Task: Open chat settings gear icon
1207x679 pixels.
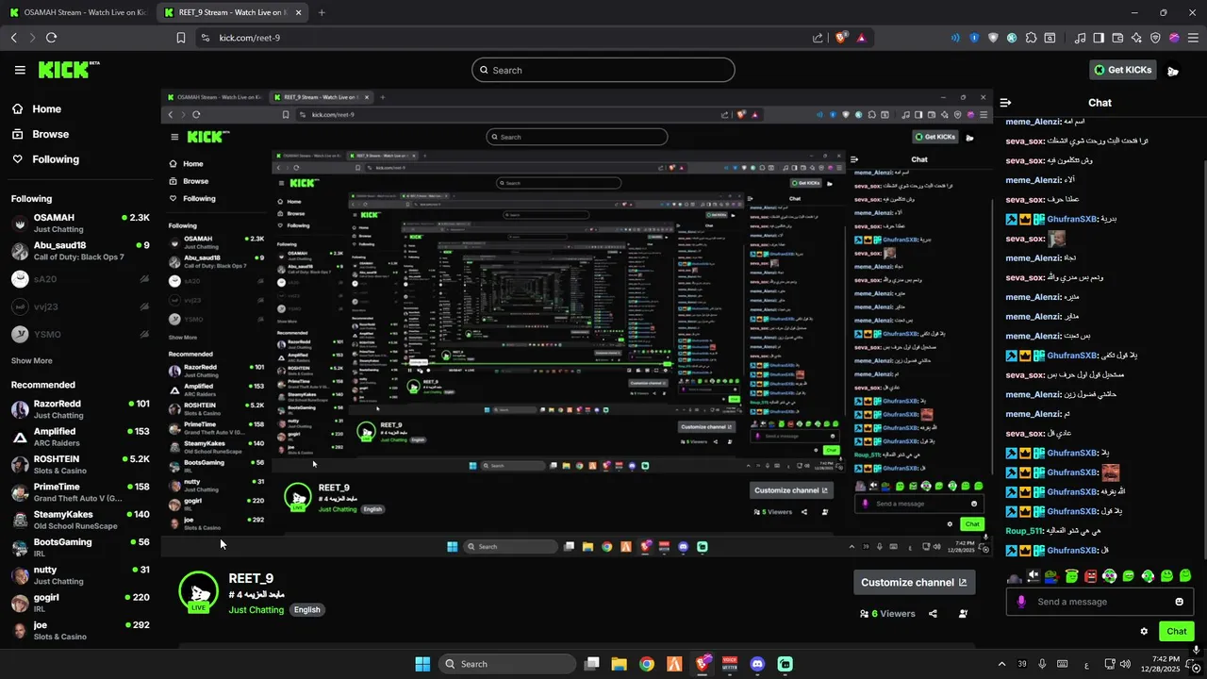Action: (x=1144, y=632)
